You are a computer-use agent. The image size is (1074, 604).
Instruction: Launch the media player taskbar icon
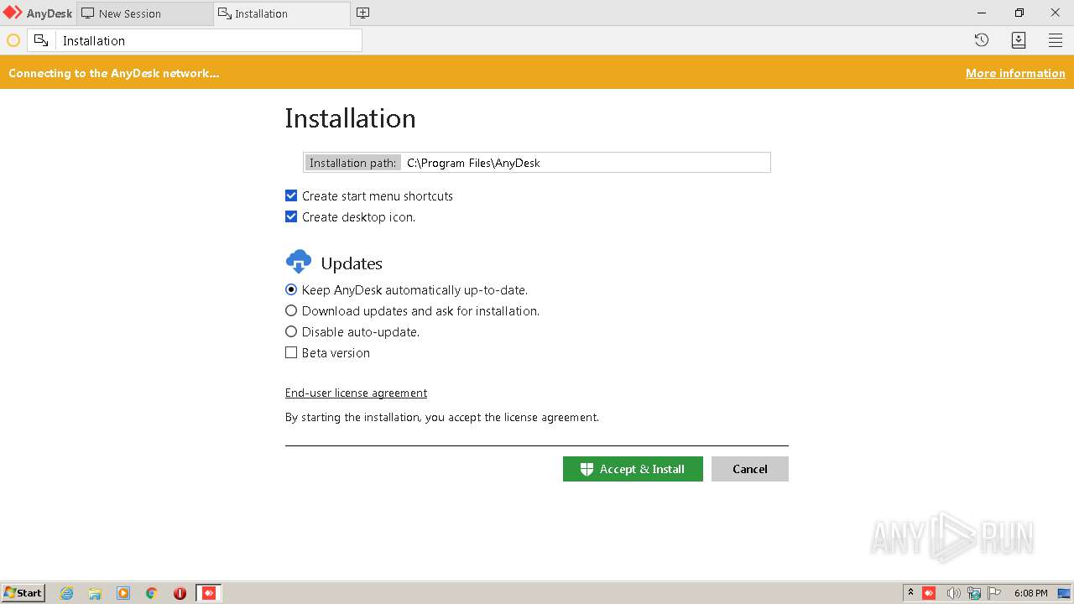123,593
